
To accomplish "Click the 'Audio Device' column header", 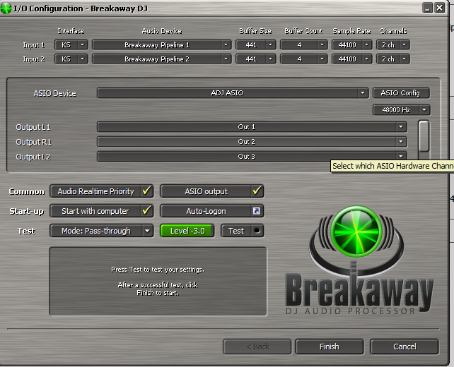I will (161, 31).
